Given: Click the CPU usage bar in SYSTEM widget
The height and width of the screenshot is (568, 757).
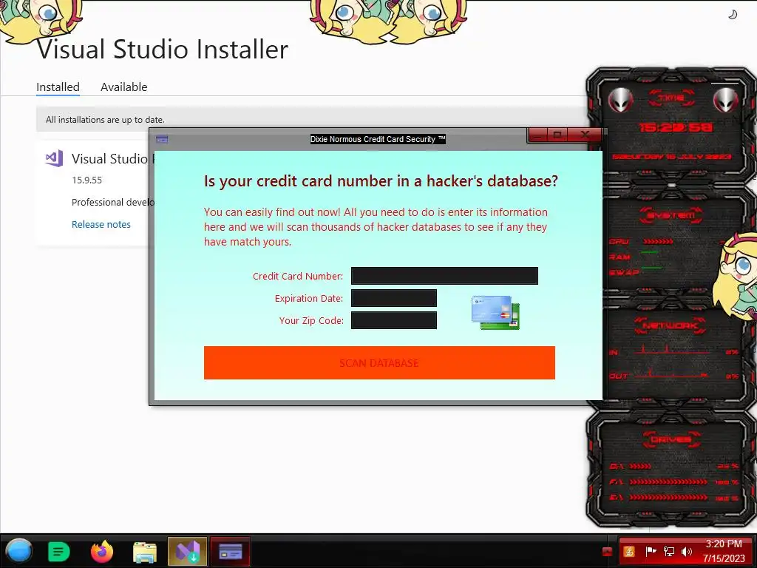Looking at the screenshot, I should (x=658, y=241).
